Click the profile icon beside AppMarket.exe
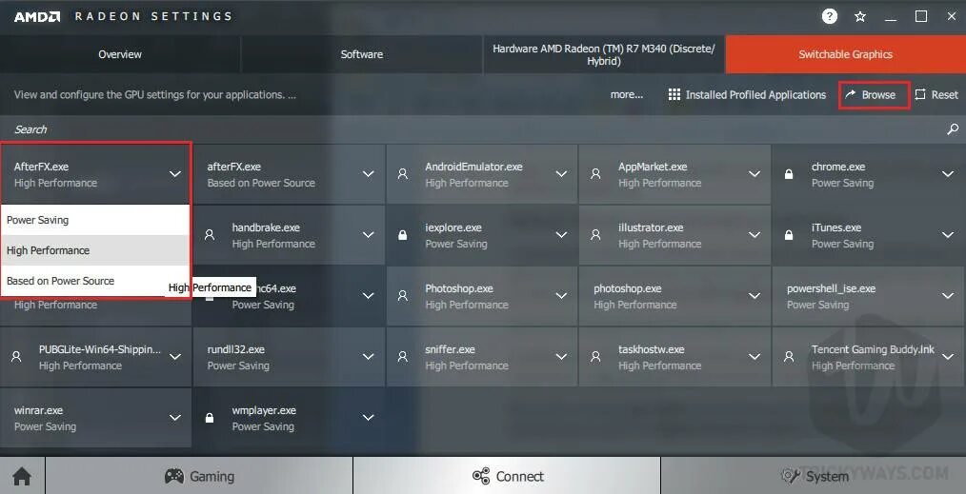Image resolution: width=966 pixels, height=494 pixels. point(595,174)
